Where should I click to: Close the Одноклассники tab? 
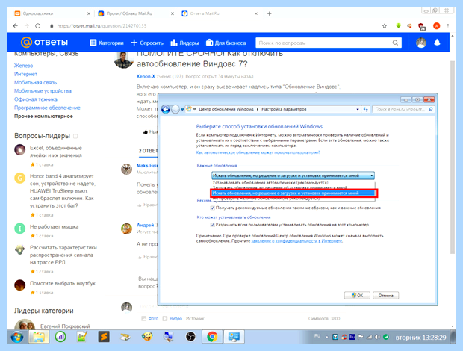click(89, 13)
